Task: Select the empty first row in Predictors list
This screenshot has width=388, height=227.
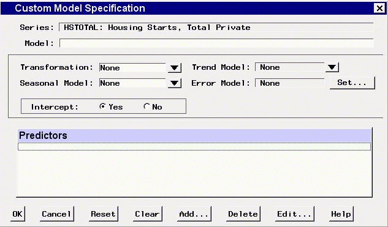Action: click(194, 146)
